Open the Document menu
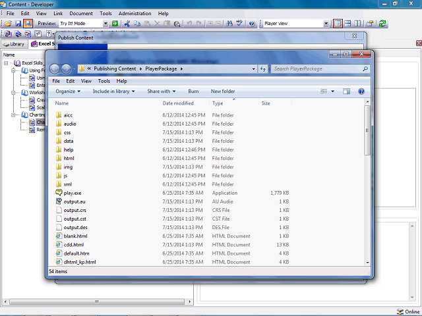The height and width of the screenshot is (316, 422). click(81, 13)
